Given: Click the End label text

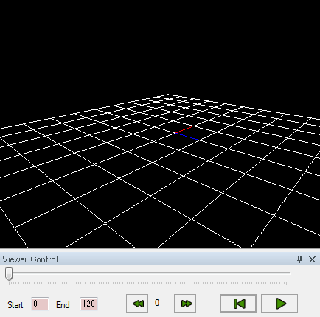Looking at the screenshot, I should pyautogui.click(x=63, y=305).
